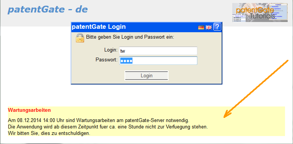Click the golden padlock icon
The height and width of the screenshot is (144, 293).
click(80, 38)
